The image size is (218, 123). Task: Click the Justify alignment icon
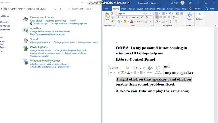(x=169, y=17)
